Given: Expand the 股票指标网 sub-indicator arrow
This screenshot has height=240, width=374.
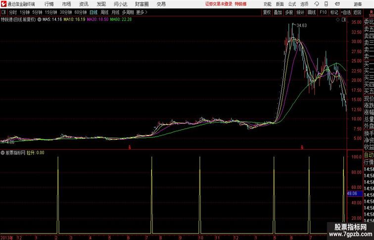Looking at the screenshot, I should click(x=2, y=153).
